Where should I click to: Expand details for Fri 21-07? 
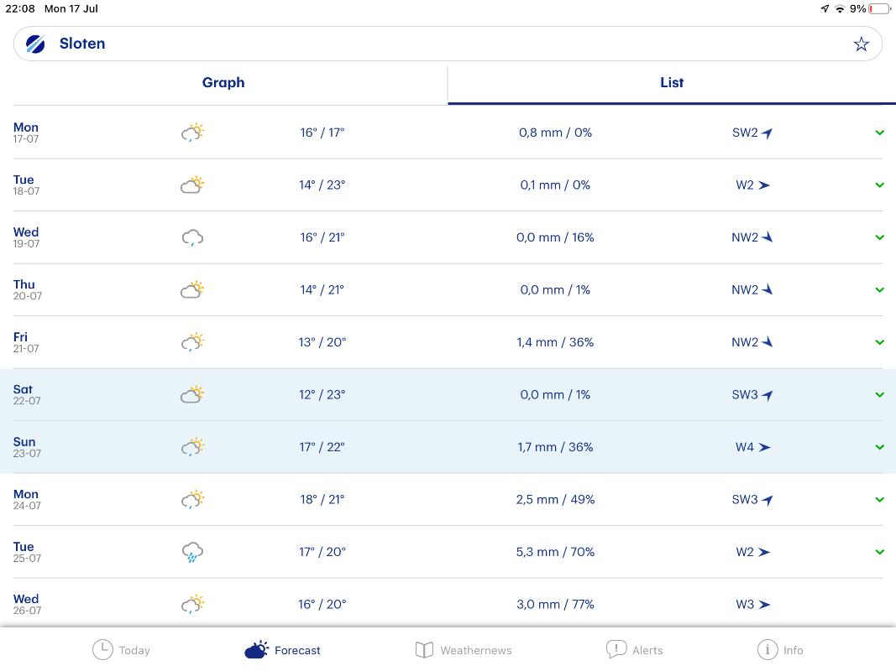[879, 342]
